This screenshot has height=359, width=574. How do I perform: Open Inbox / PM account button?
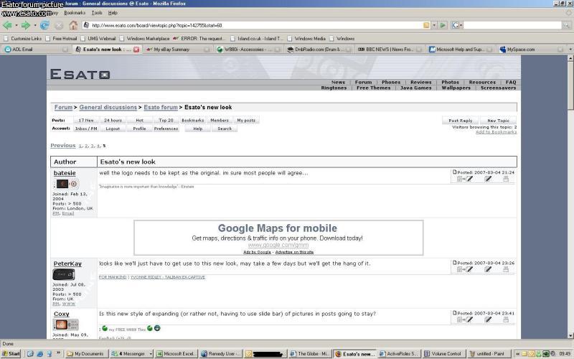86,129
